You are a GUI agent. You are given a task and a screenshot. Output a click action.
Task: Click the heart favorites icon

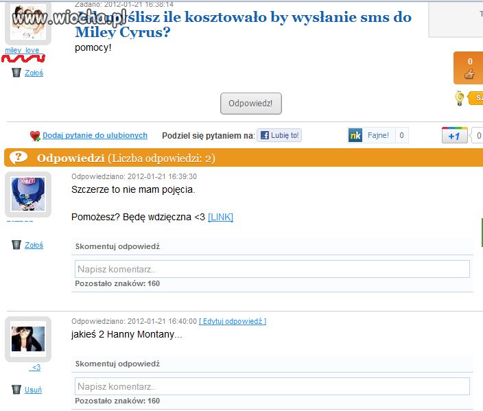click(x=35, y=136)
